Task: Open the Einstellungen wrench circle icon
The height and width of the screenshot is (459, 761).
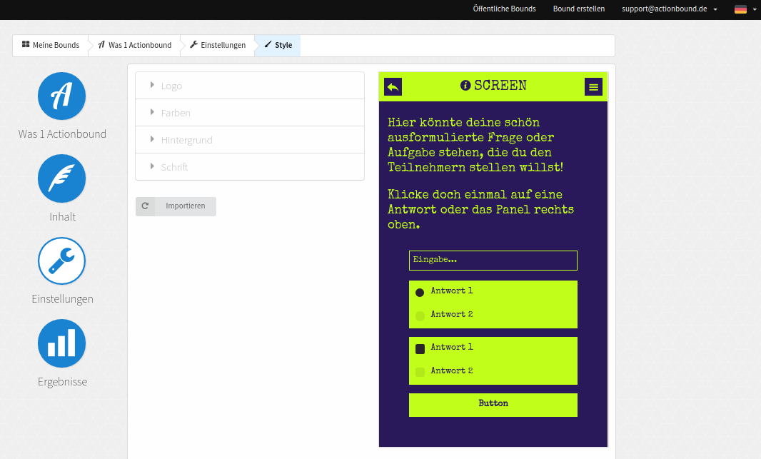Action: point(61,261)
